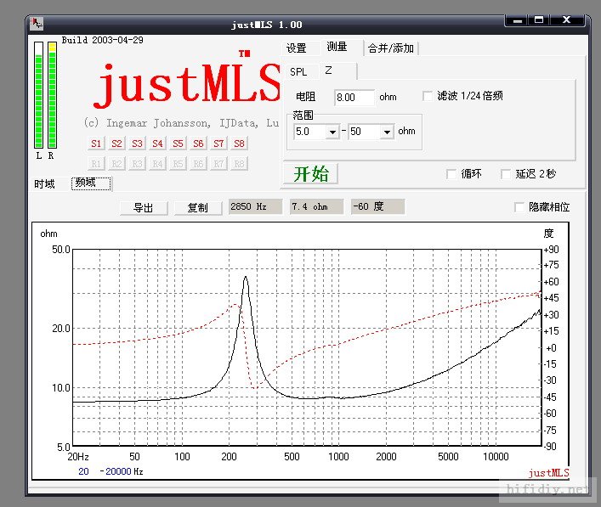Enable the 延迟 2秒 delay checkbox
The width and height of the screenshot is (601, 507).
(x=507, y=174)
